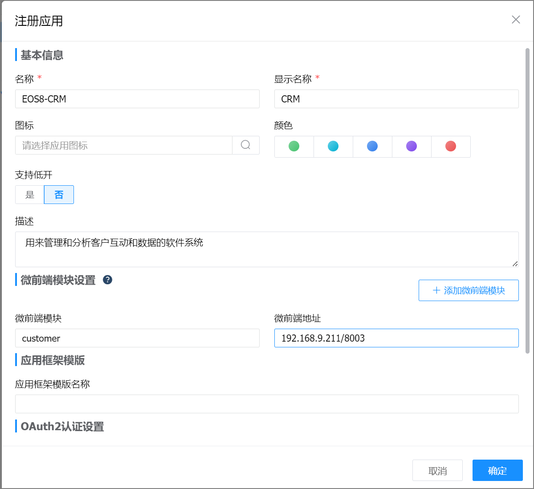The image size is (534, 489).
Task: Focus the 微前端模块 field containing customer
Action: click(137, 338)
